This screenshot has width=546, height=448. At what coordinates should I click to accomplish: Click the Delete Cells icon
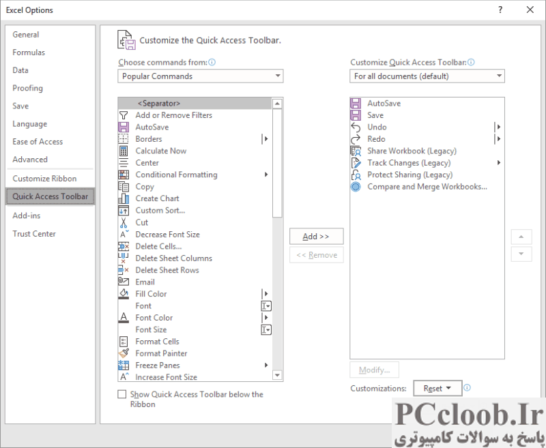click(x=124, y=246)
